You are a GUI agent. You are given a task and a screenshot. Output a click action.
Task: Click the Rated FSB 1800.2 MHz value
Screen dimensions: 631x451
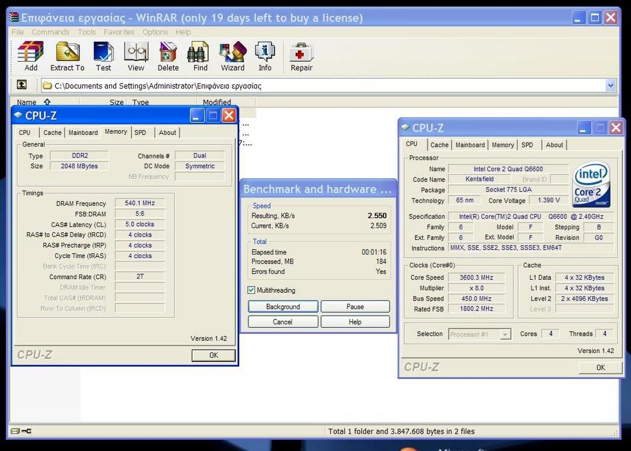(476, 309)
